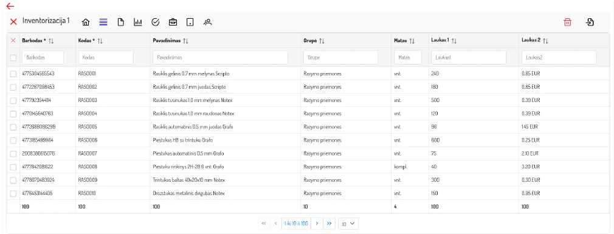Click the red trash delete icon
Image resolution: width=614 pixels, height=234 pixels.
tap(567, 22)
